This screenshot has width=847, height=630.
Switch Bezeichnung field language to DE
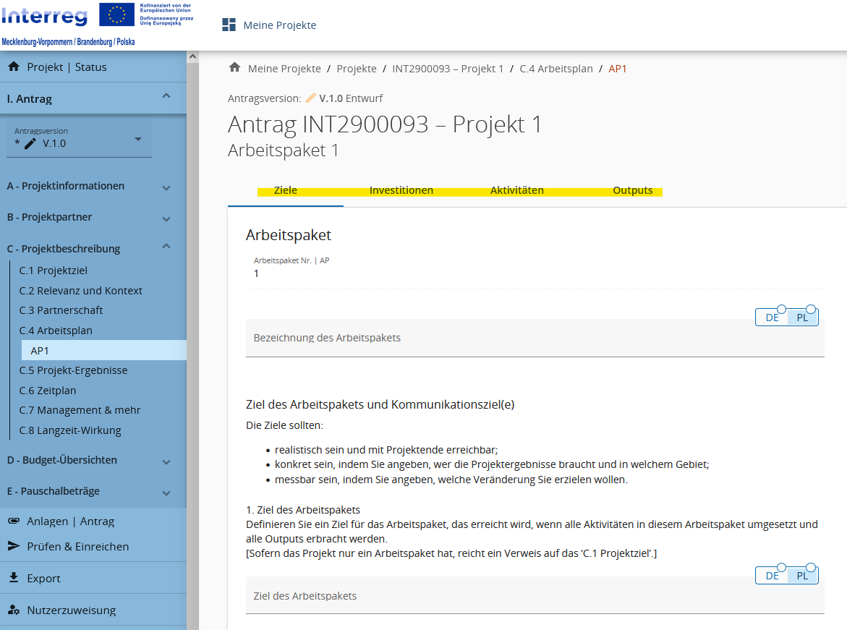click(x=772, y=318)
